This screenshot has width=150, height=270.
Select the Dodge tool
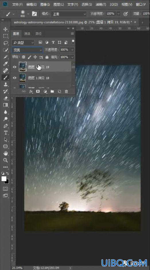coord(5,119)
